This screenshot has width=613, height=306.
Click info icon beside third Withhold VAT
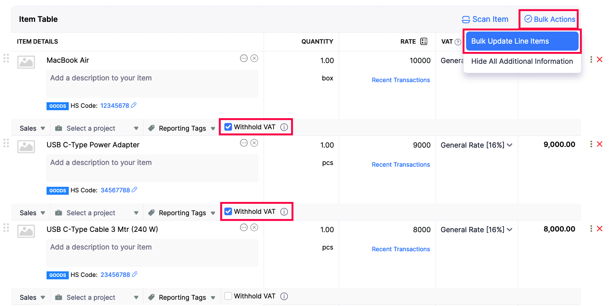[284, 296]
